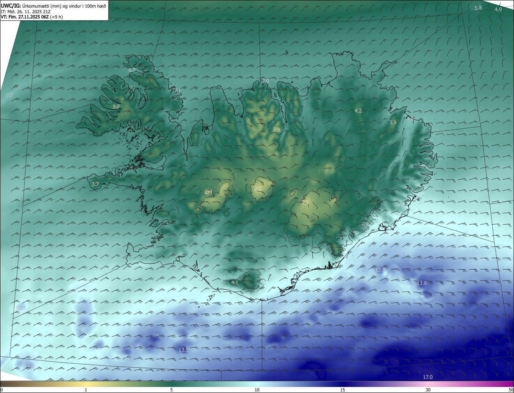514x393 pixels.
Task: Click the 3.9 value in east Iceland
Action: click(393, 122)
